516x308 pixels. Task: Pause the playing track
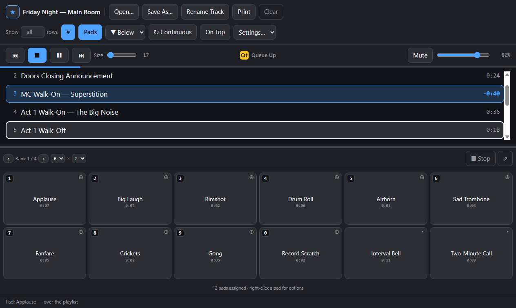pyautogui.click(x=59, y=55)
